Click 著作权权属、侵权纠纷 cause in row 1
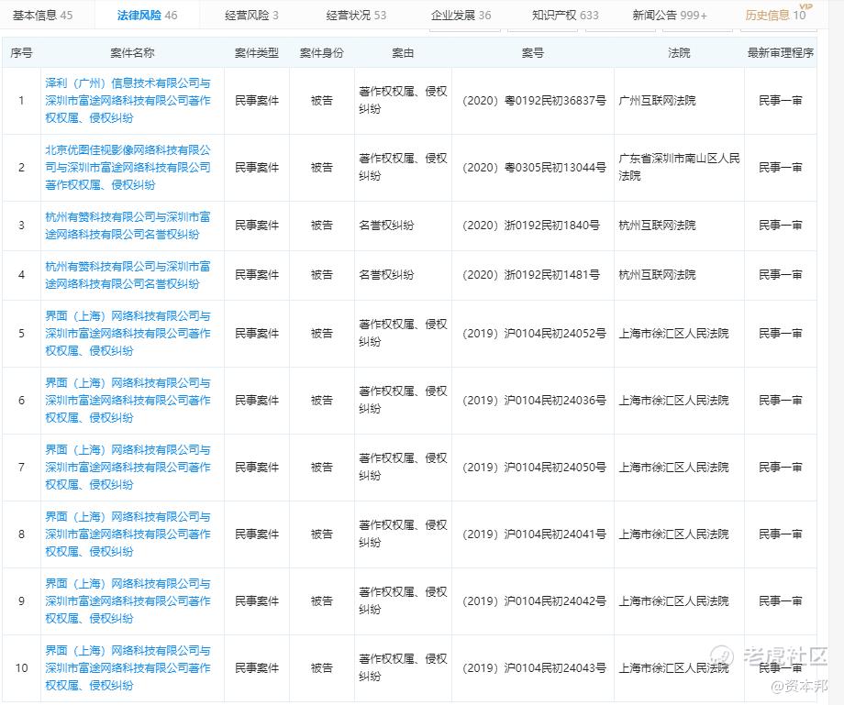Viewport: 844px width, 705px height. [403, 101]
